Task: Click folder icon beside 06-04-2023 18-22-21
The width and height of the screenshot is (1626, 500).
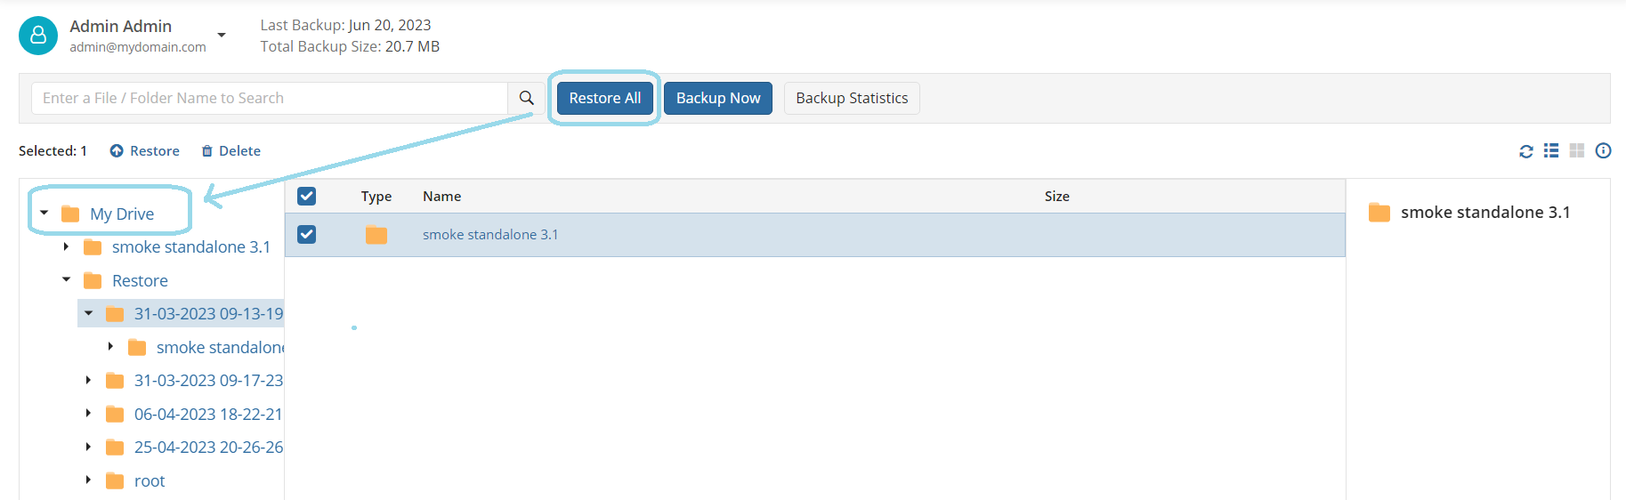Action: (x=115, y=415)
